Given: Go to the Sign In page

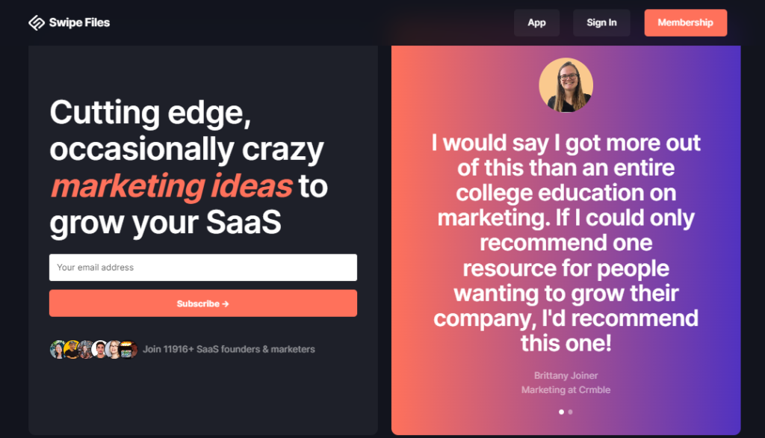Looking at the screenshot, I should (x=601, y=22).
